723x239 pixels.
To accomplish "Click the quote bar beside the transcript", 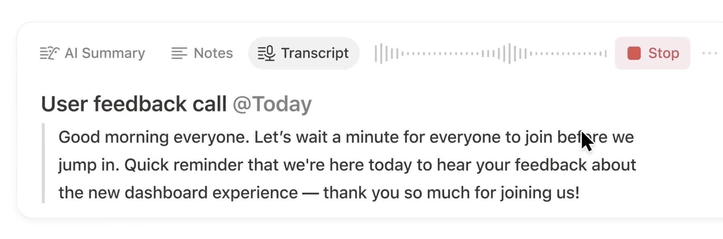I will coord(43,164).
